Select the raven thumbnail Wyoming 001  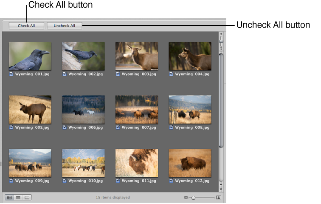click(x=30, y=56)
